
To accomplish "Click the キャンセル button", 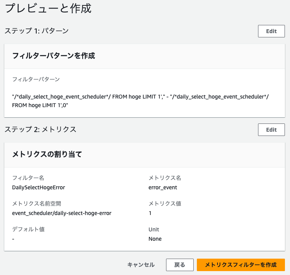I will 141,264.
